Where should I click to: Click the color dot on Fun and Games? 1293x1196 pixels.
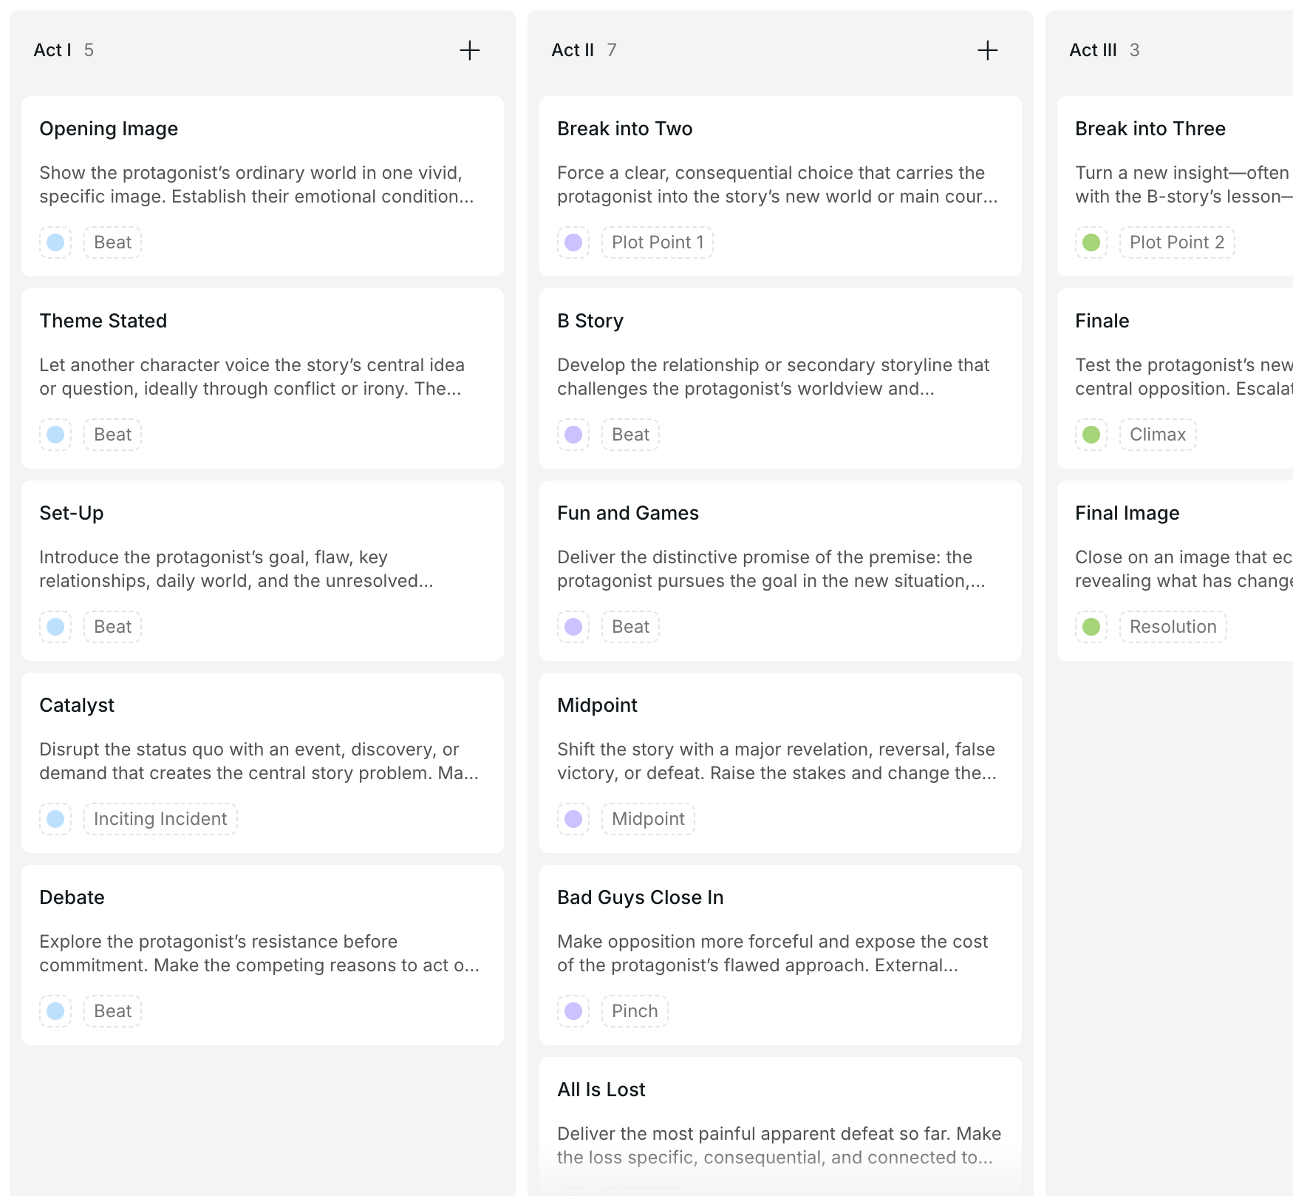[573, 627]
